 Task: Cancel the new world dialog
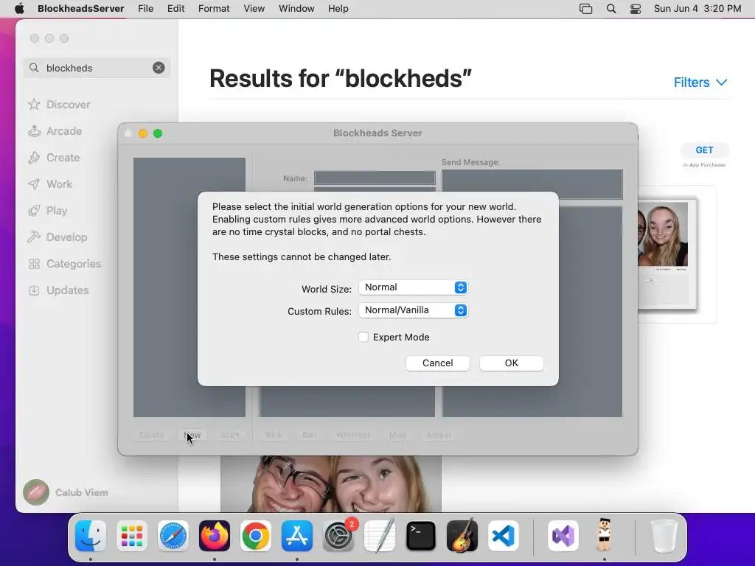click(438, 363)
